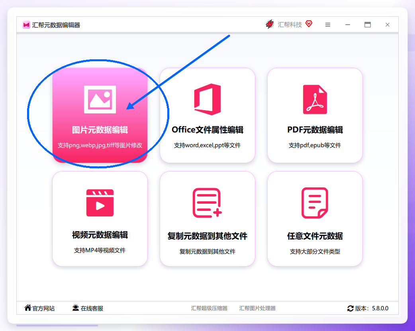Open 汇帮超级压缩器 link

pos(209,308)
